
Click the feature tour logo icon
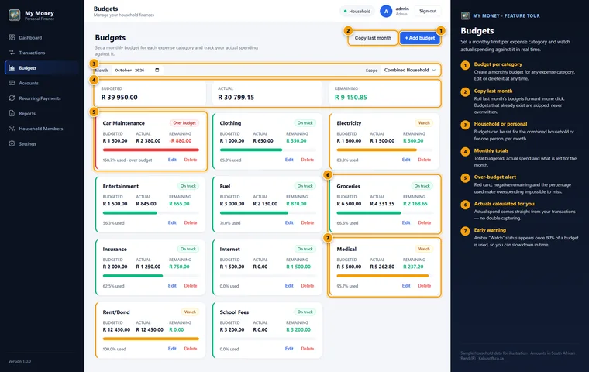(x=465, y=15)
